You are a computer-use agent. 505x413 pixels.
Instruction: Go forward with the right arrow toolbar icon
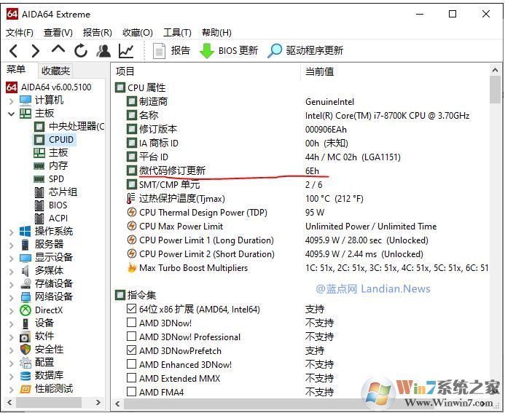click(x=35, y=51)
